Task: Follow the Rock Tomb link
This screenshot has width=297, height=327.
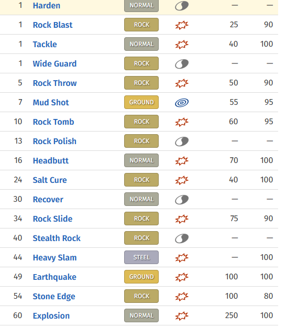Action: (x=53, y=122)
